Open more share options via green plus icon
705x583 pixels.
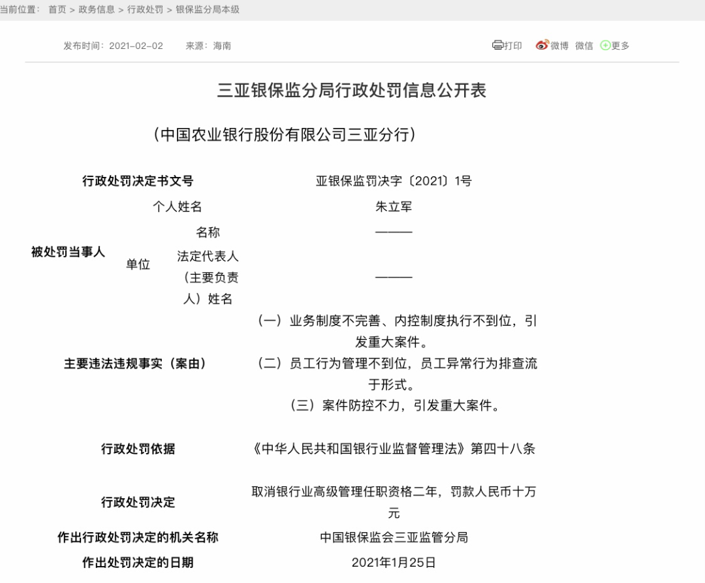604,45
